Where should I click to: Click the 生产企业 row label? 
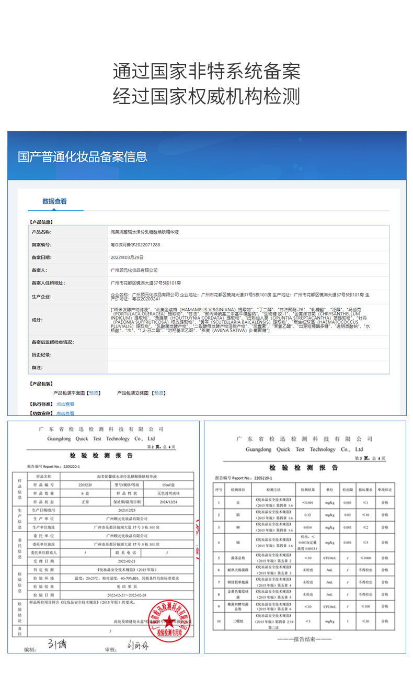(42, 296)
